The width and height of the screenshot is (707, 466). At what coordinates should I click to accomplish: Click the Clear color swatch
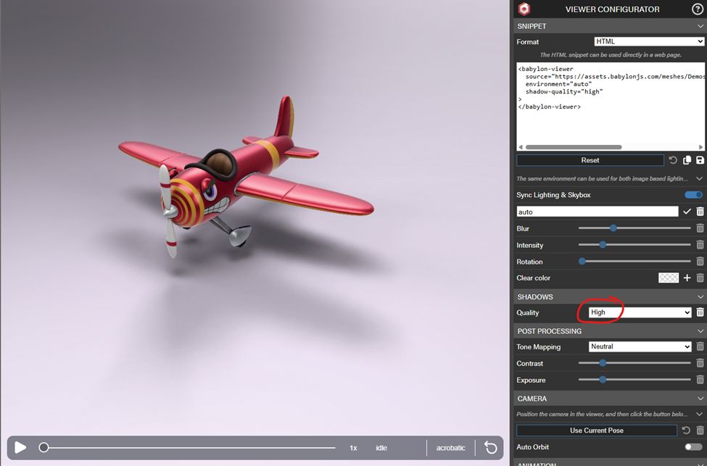(669, 278)
